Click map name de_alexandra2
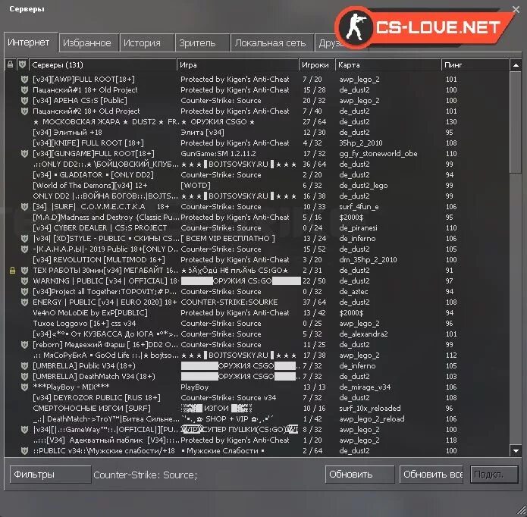The image size is (527, 517). point(363,334)
